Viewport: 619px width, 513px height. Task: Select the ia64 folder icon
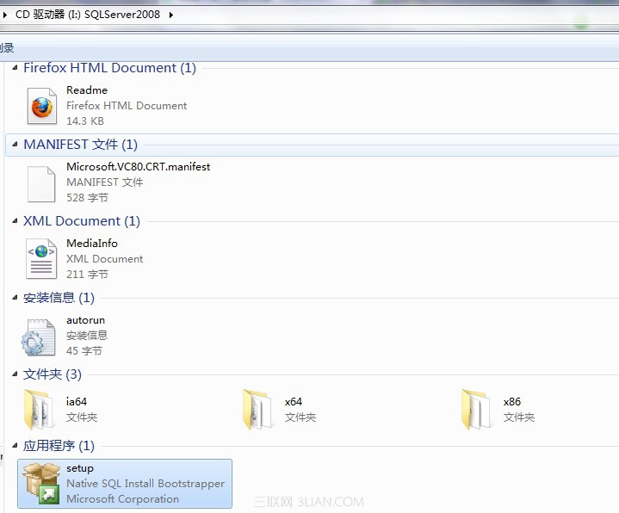point(38,410)
